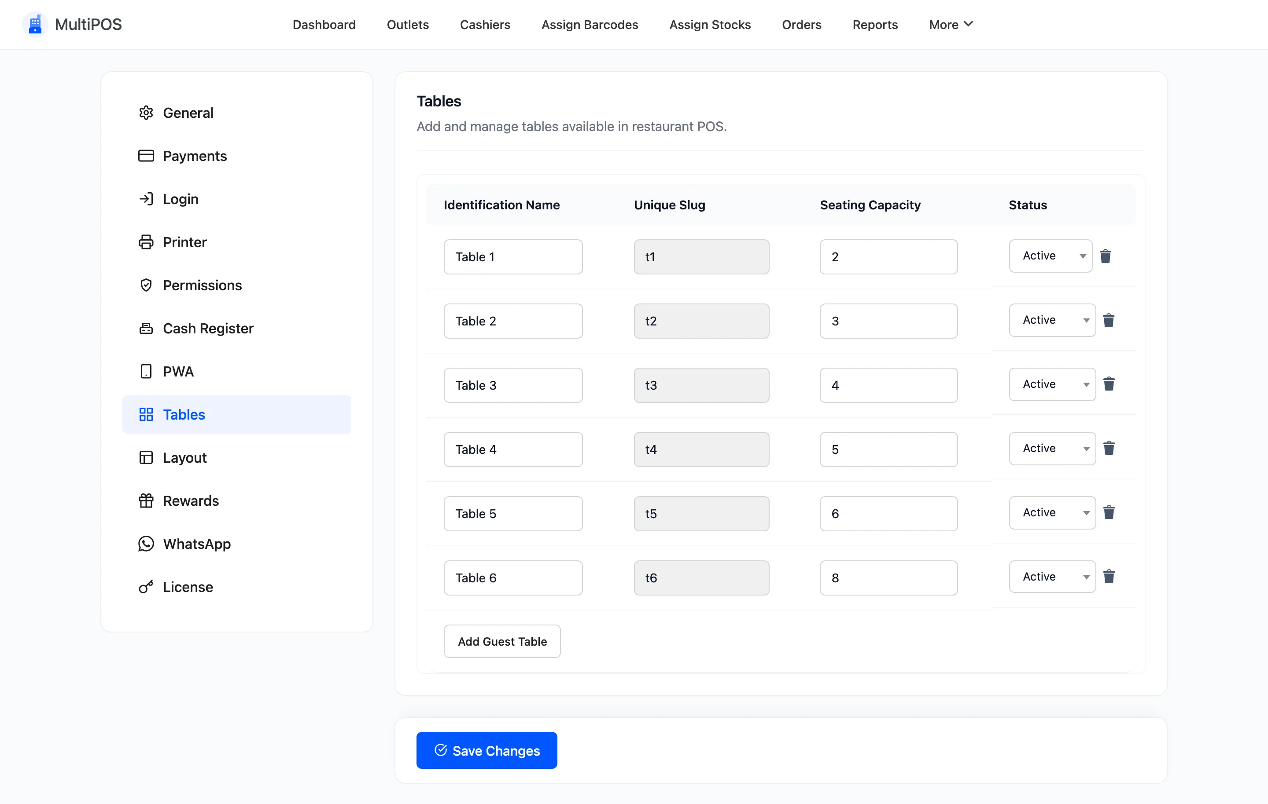Expand the More menu in top navigation
The height and width of the screenshot is (804, 1268).
(951, 25)
